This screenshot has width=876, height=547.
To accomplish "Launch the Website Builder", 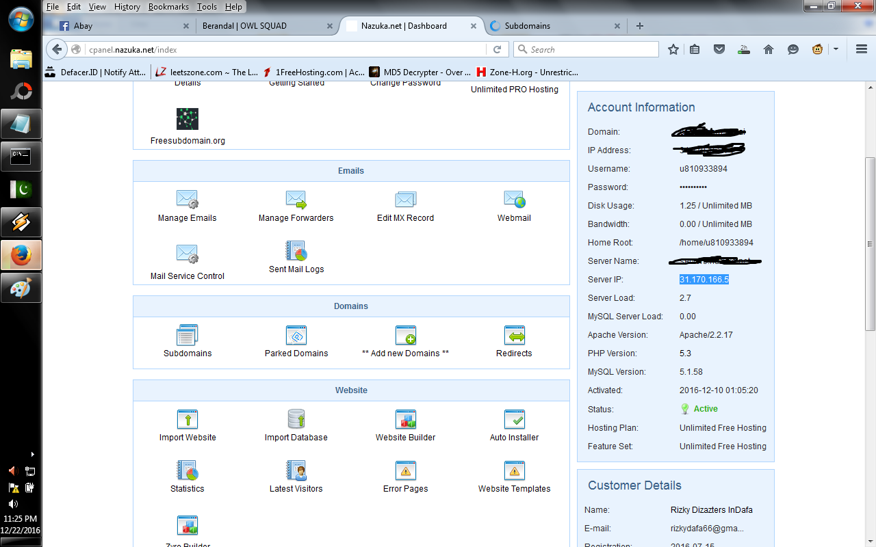I will coord(405,426).
